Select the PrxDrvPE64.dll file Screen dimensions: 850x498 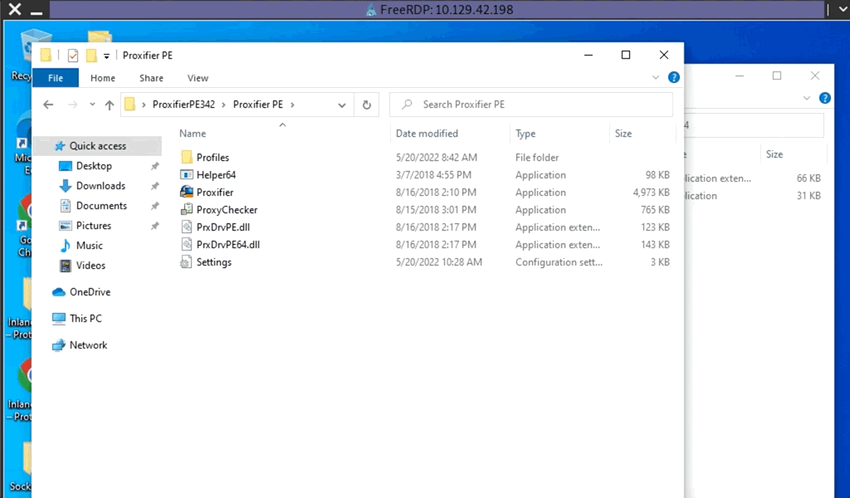click(227, 245)
